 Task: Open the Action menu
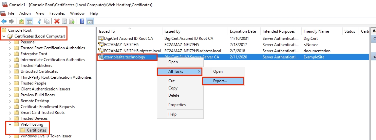pyautogui.click(x=25, y=13)
